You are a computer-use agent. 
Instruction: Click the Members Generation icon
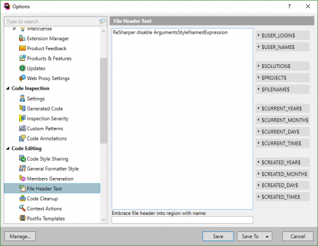22,179
